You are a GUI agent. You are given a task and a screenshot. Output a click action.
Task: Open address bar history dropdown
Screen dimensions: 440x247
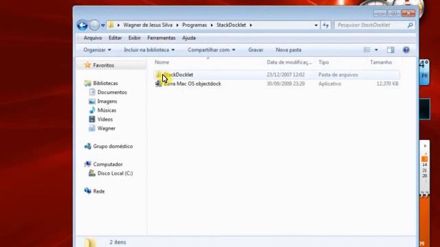(x=316, y=25)
